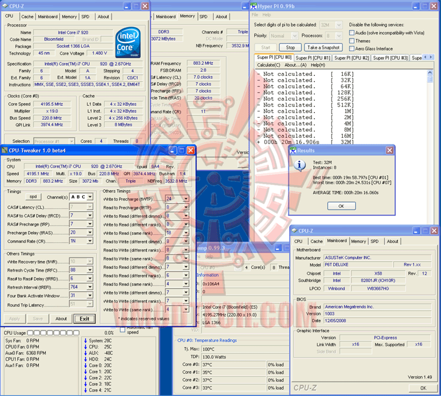Open SPD tab in top-left CPU-Z window
This screenshot has width=441, height=396.
click(85, 17)
